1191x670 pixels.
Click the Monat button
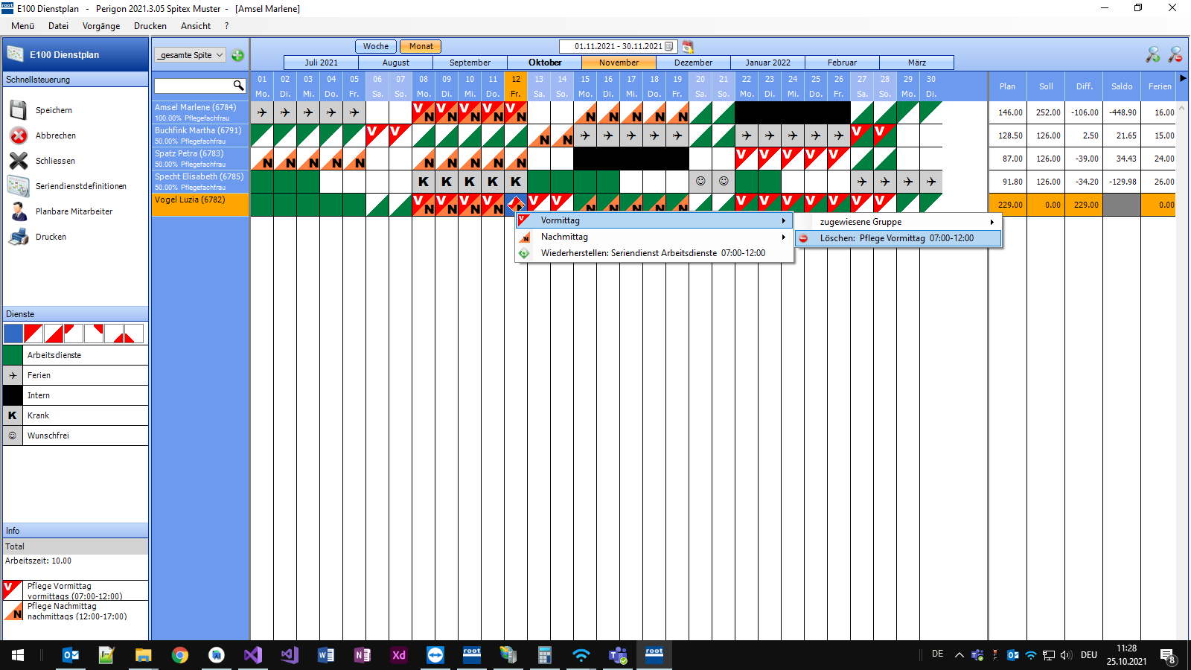click(421, 45)
